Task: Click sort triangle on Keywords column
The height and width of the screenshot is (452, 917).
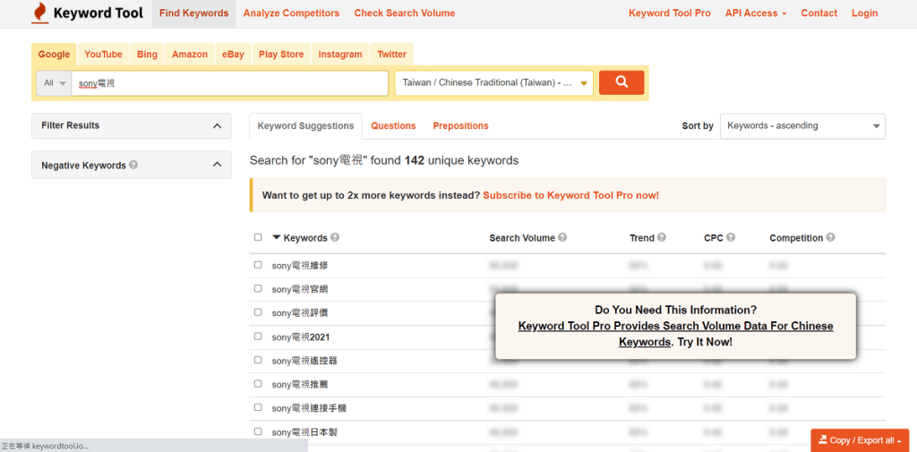Action: [x=277, y=237]
